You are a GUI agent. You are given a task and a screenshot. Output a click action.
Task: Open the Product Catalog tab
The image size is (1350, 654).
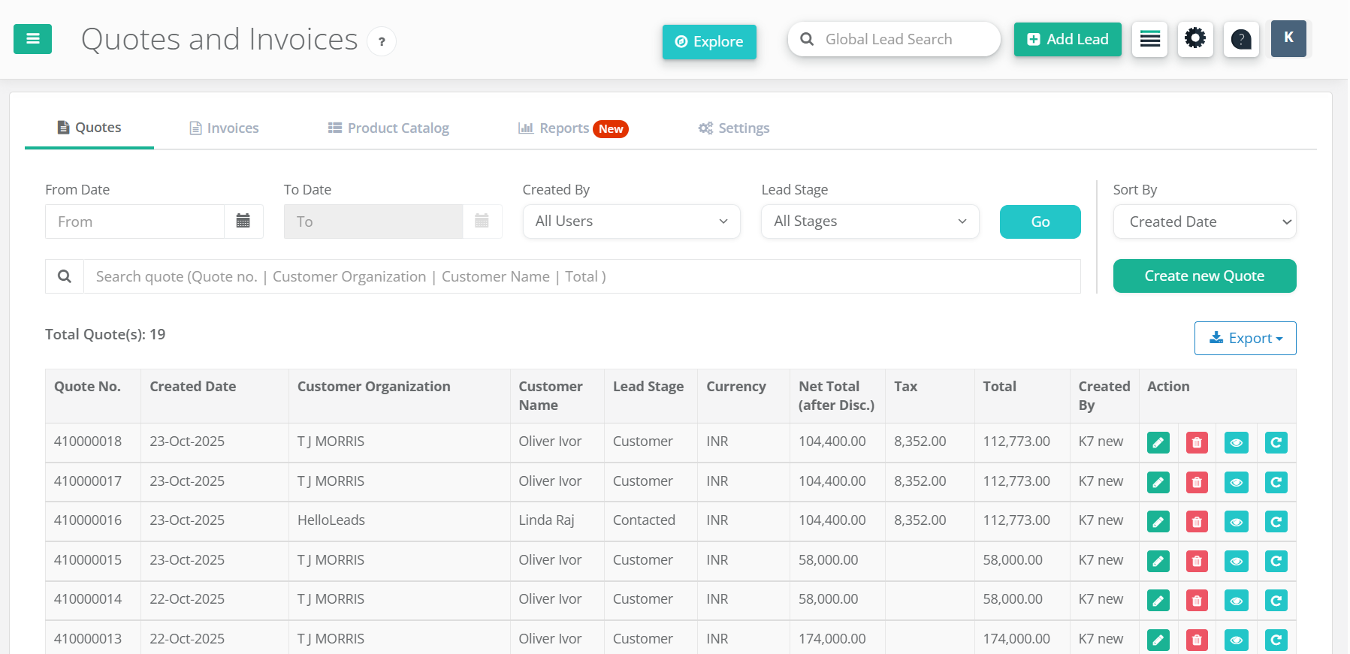[x=388, y=128]
